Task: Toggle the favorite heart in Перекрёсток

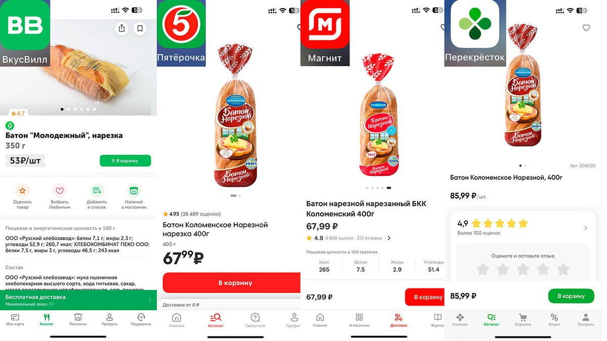Action: coord(586,28)
